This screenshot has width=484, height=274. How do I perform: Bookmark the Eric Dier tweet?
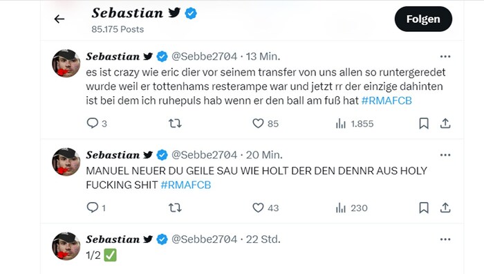click(x=424, y=123)
